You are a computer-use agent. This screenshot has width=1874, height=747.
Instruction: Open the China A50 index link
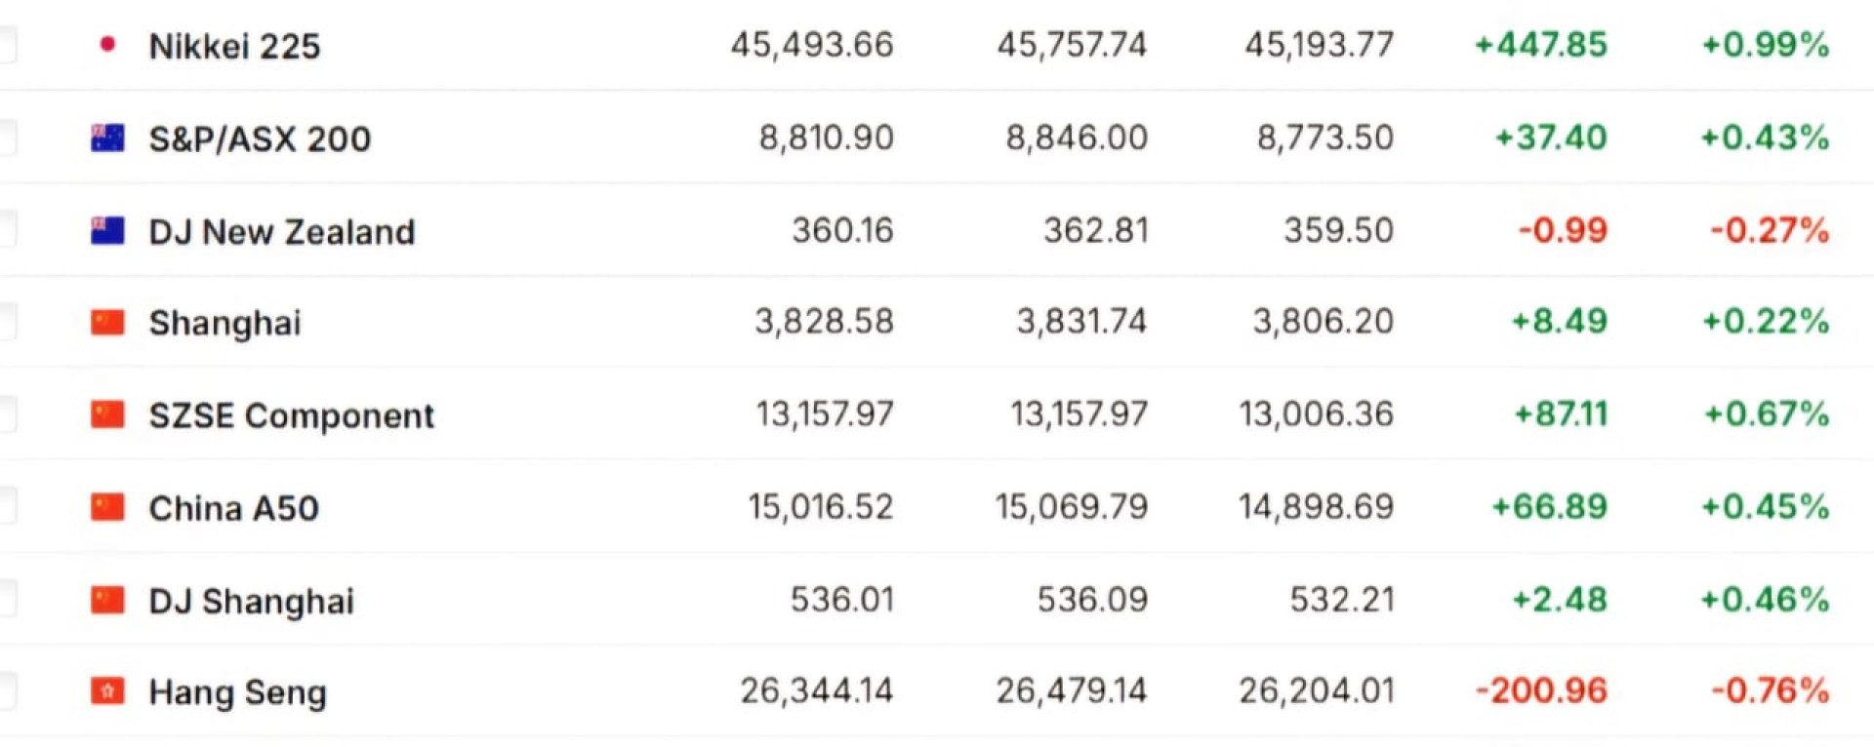point(233,508)
